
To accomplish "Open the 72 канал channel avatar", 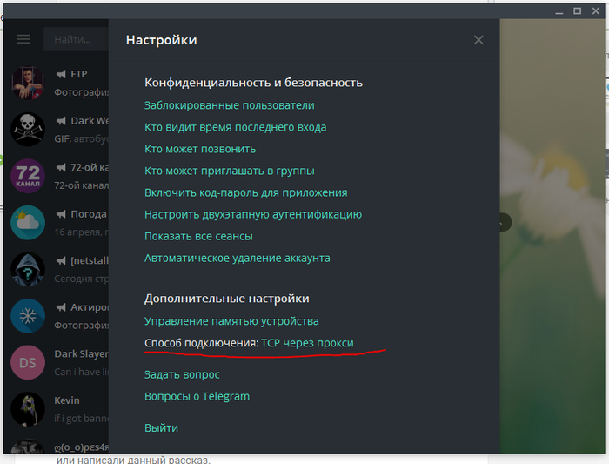I will 28,175.
